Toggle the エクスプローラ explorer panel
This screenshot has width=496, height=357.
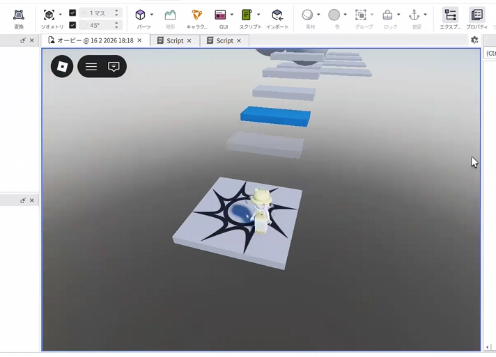click(x=451, y=19)
